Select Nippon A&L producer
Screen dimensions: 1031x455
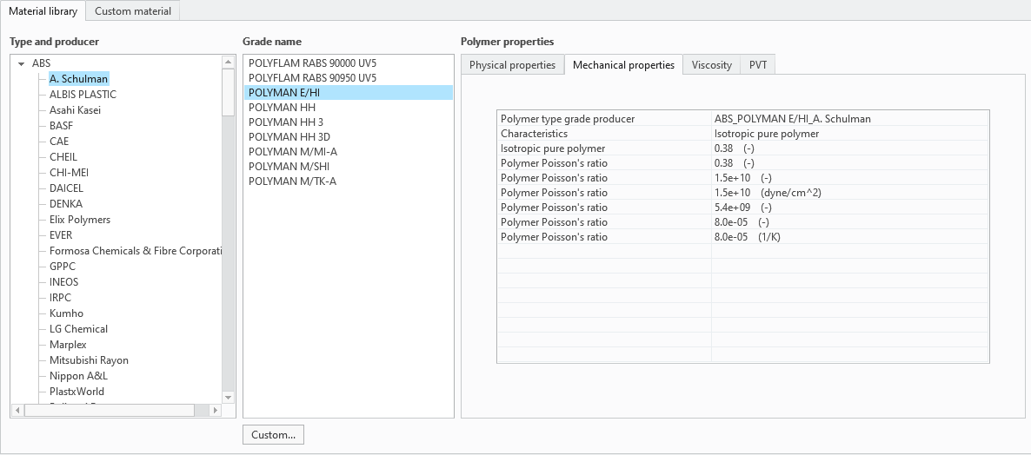pos(78,376)
